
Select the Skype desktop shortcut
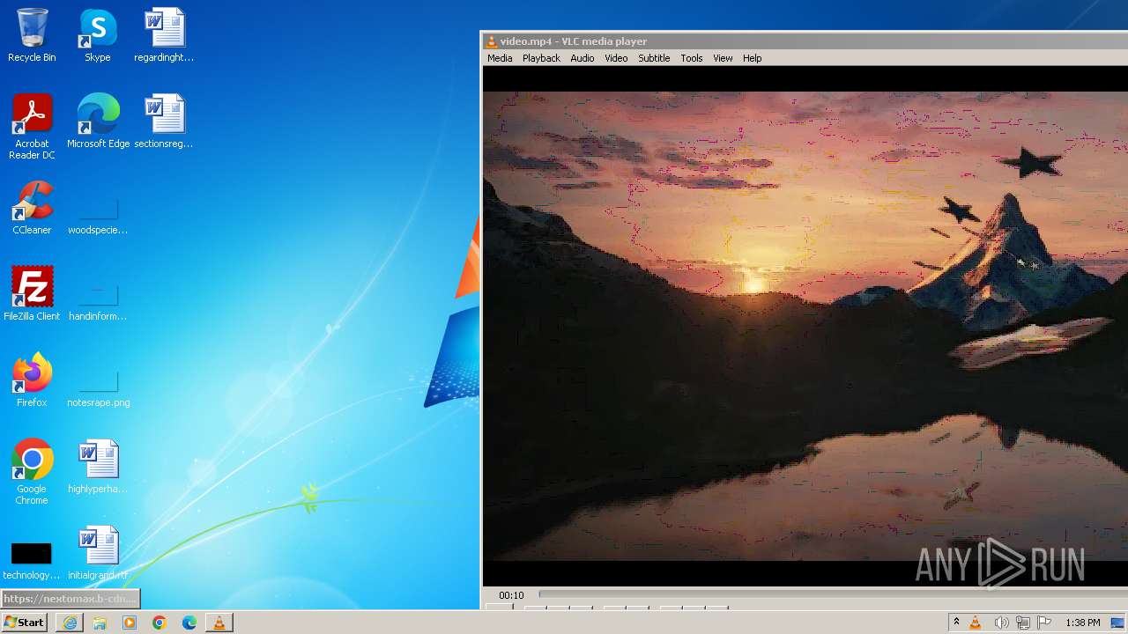(x=98, y=35)
